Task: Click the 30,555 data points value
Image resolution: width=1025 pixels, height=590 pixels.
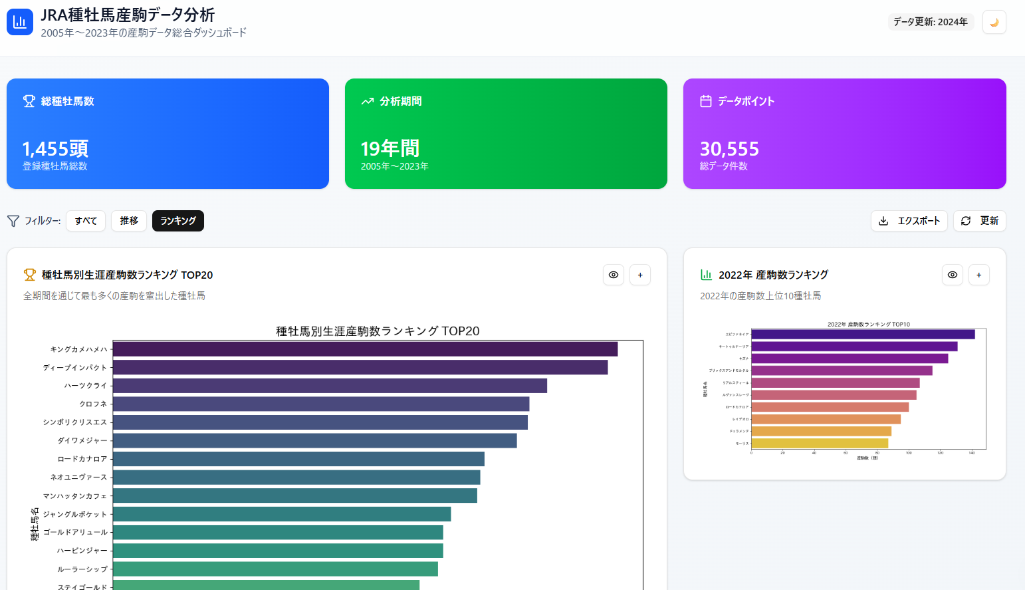Action: tap(729, 148)
